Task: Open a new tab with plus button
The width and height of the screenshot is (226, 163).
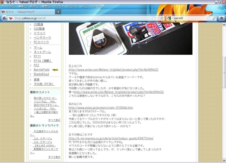Action: (58, 12)
